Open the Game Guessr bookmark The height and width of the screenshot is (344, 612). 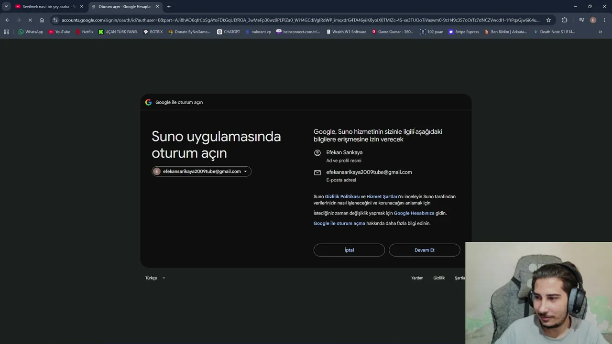click(x=393, y=32)
